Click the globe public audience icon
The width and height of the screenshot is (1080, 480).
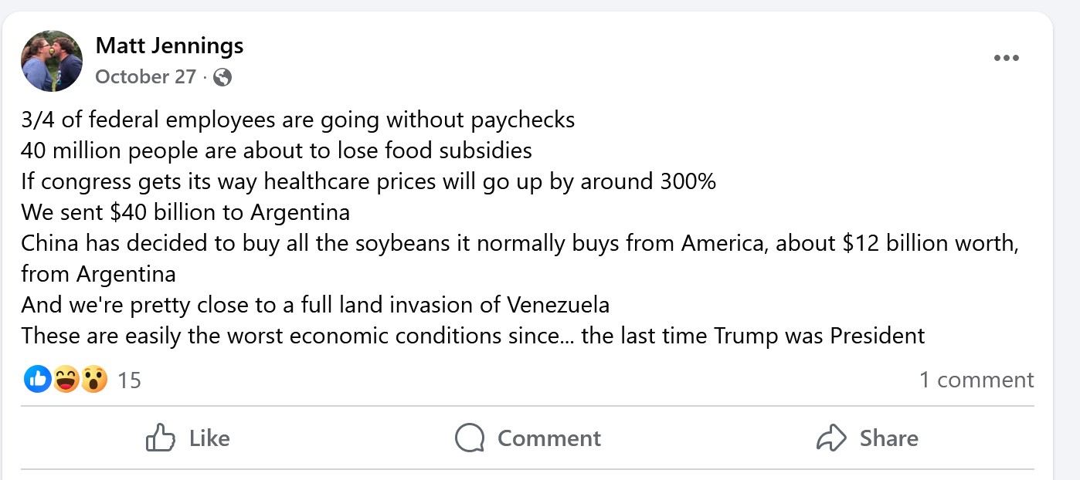[222, 77]
